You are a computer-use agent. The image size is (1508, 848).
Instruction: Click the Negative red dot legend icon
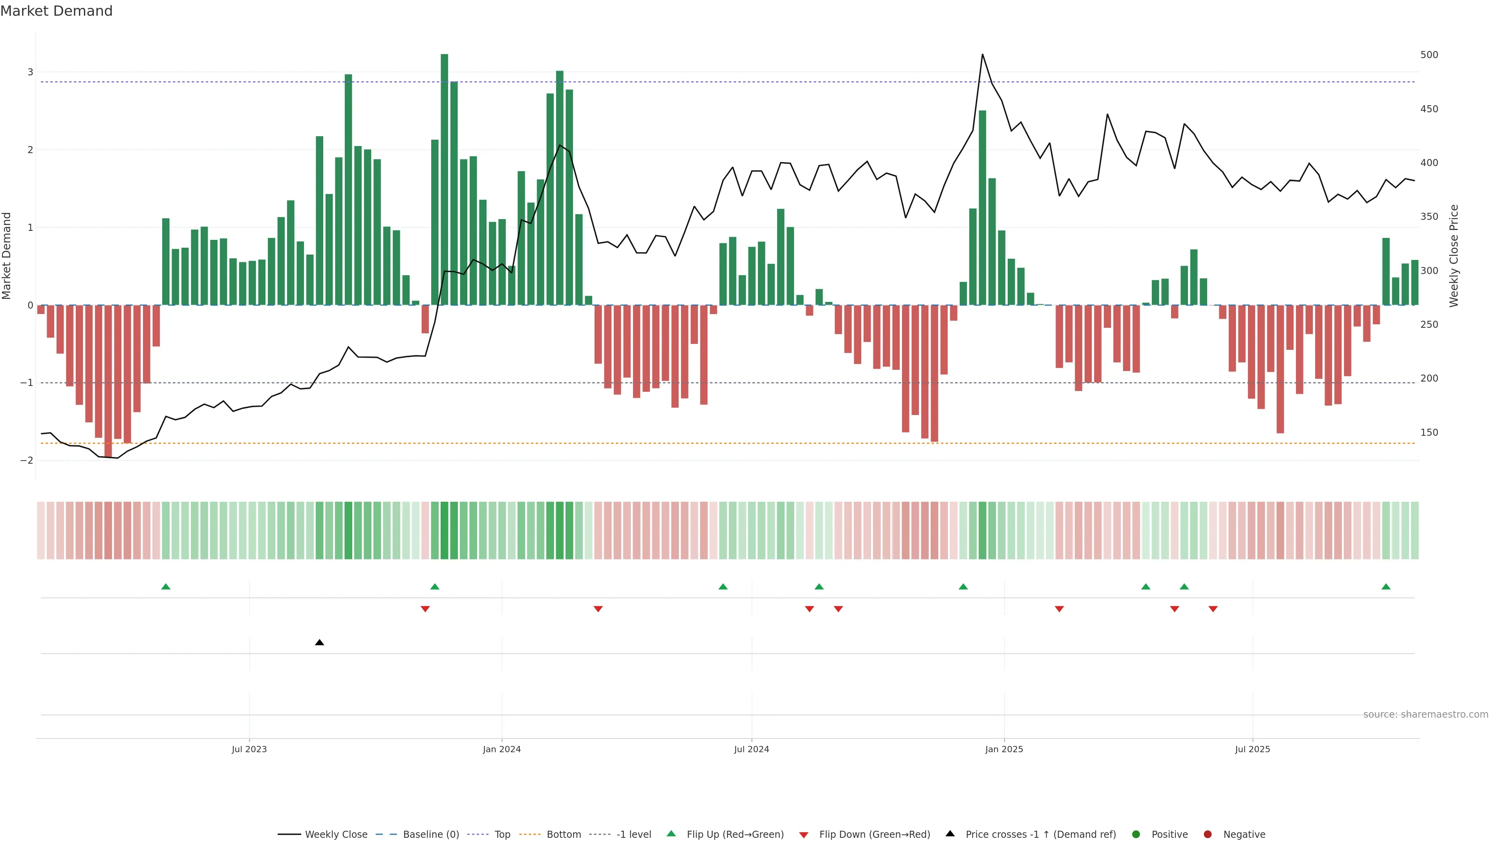[x=1208, y=835]
